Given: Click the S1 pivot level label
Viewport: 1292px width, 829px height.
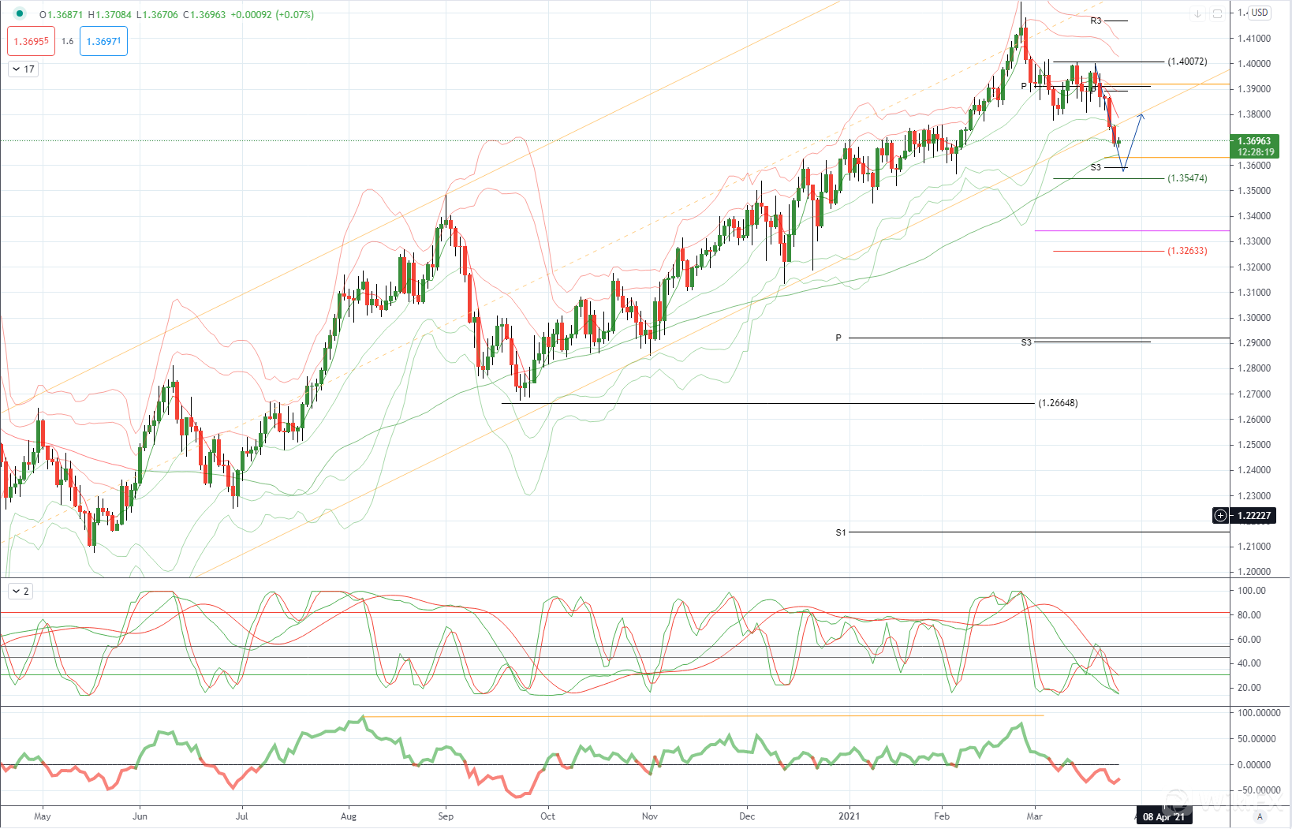Looking at the screenshot, I should (841, 532).
